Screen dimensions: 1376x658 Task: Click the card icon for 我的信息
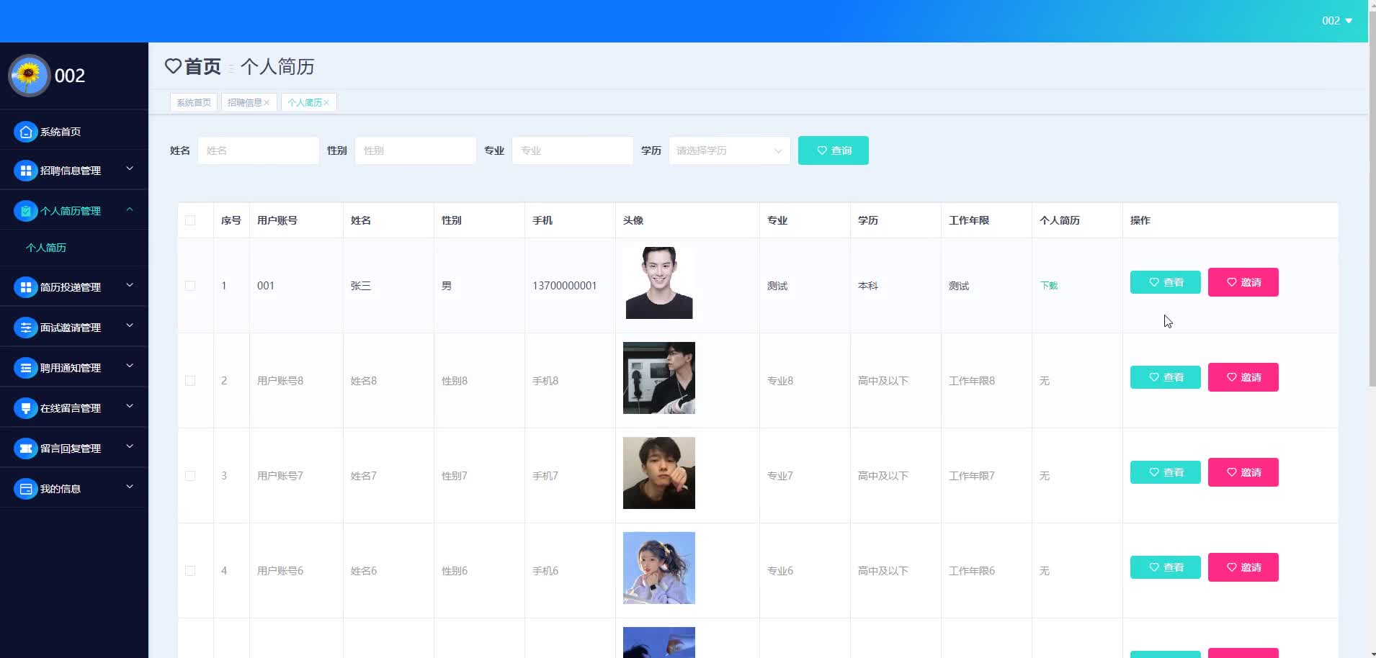[26, 489]
